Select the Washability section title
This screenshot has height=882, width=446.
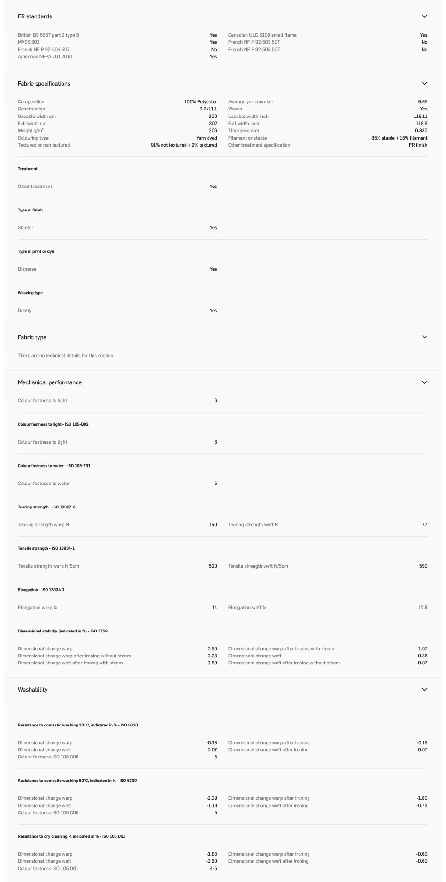point(33,690)
